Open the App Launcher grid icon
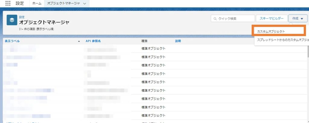 [x=8, y=4]
